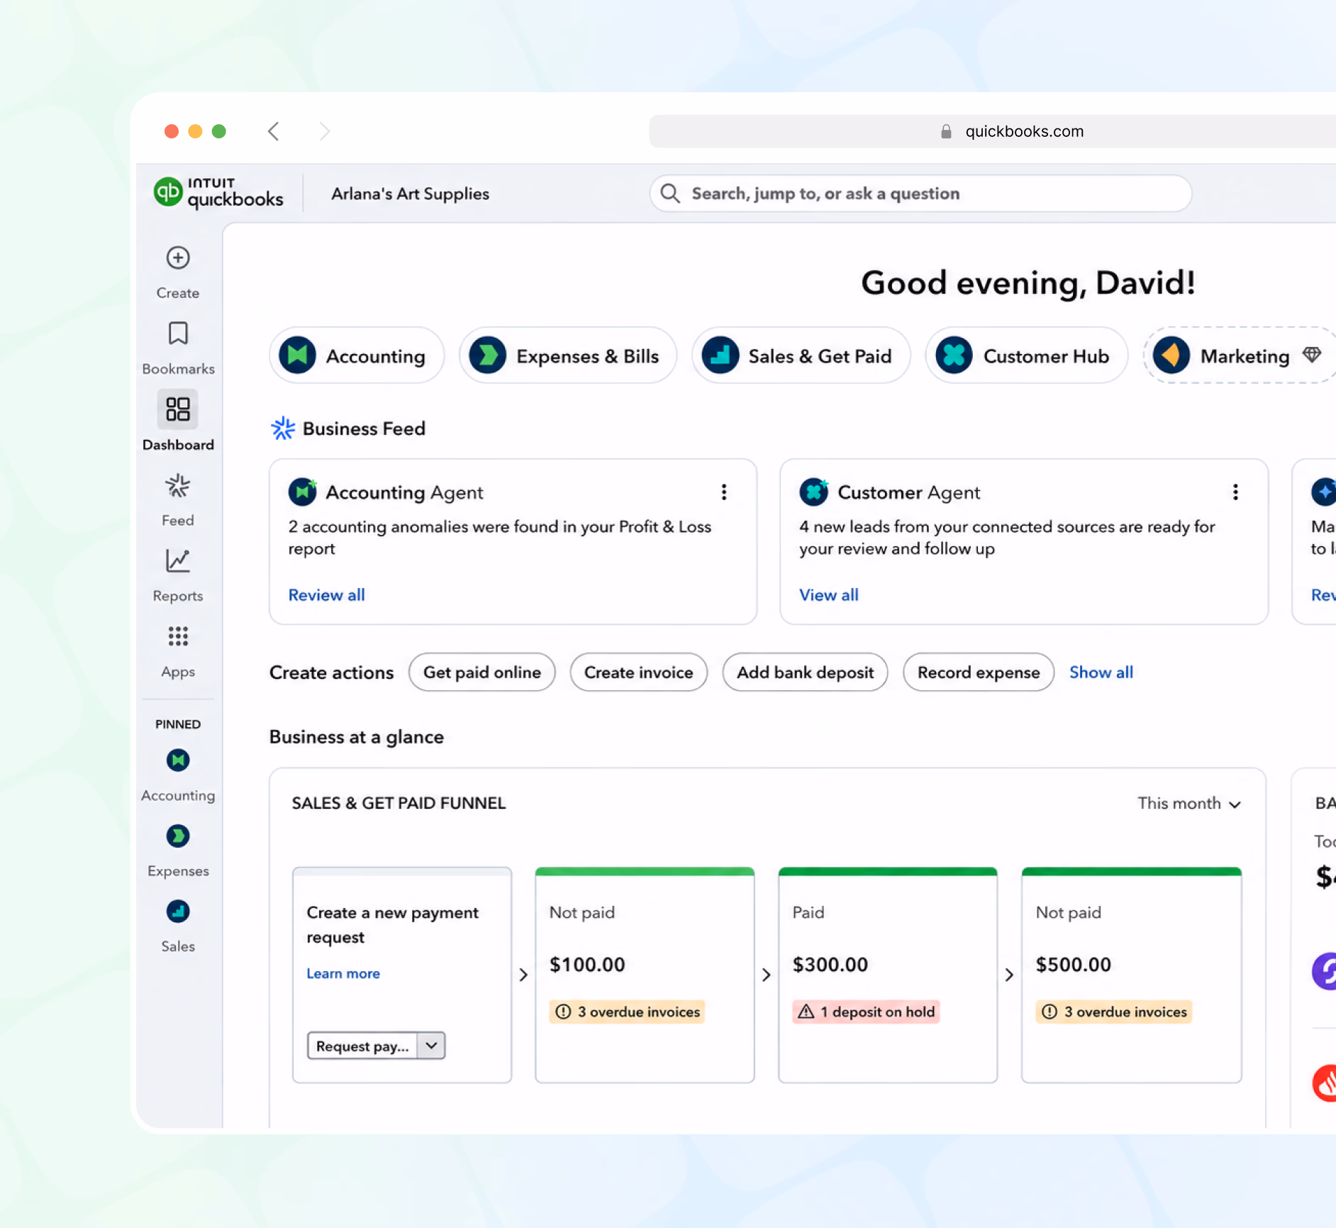The height and width of the screenshot is (1228, 1336).
Task: Click the Request pay... button
Action: [362, 1046]
